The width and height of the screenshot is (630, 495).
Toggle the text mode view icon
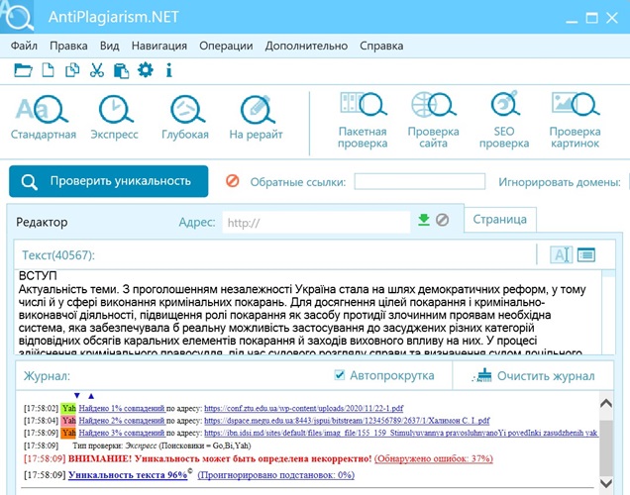tap(562, 255)
